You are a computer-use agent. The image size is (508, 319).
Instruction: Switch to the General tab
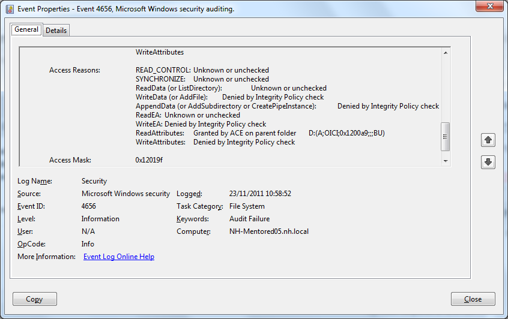[26, 29]
